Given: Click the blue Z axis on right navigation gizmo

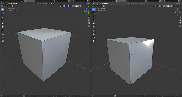Looking at the screenshot, I should 178,9.
